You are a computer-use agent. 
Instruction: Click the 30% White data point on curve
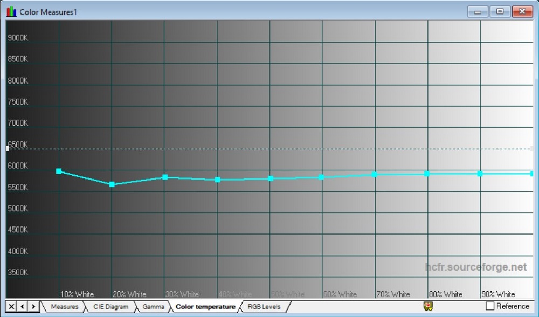(165, 177)
